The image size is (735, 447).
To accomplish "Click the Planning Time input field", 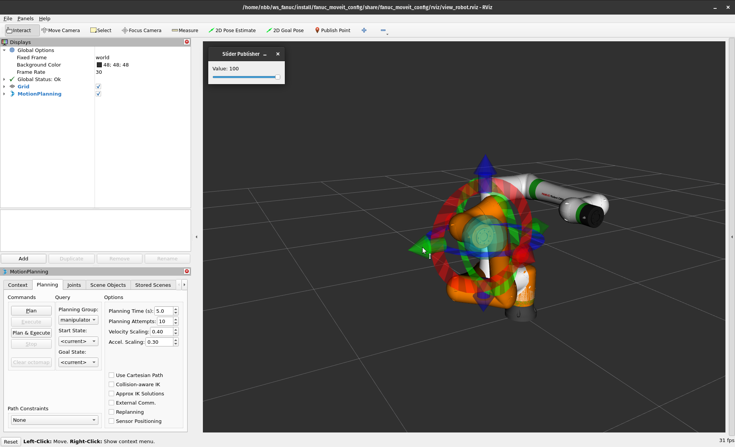I will pyautogui.click(x=164, y=311).
